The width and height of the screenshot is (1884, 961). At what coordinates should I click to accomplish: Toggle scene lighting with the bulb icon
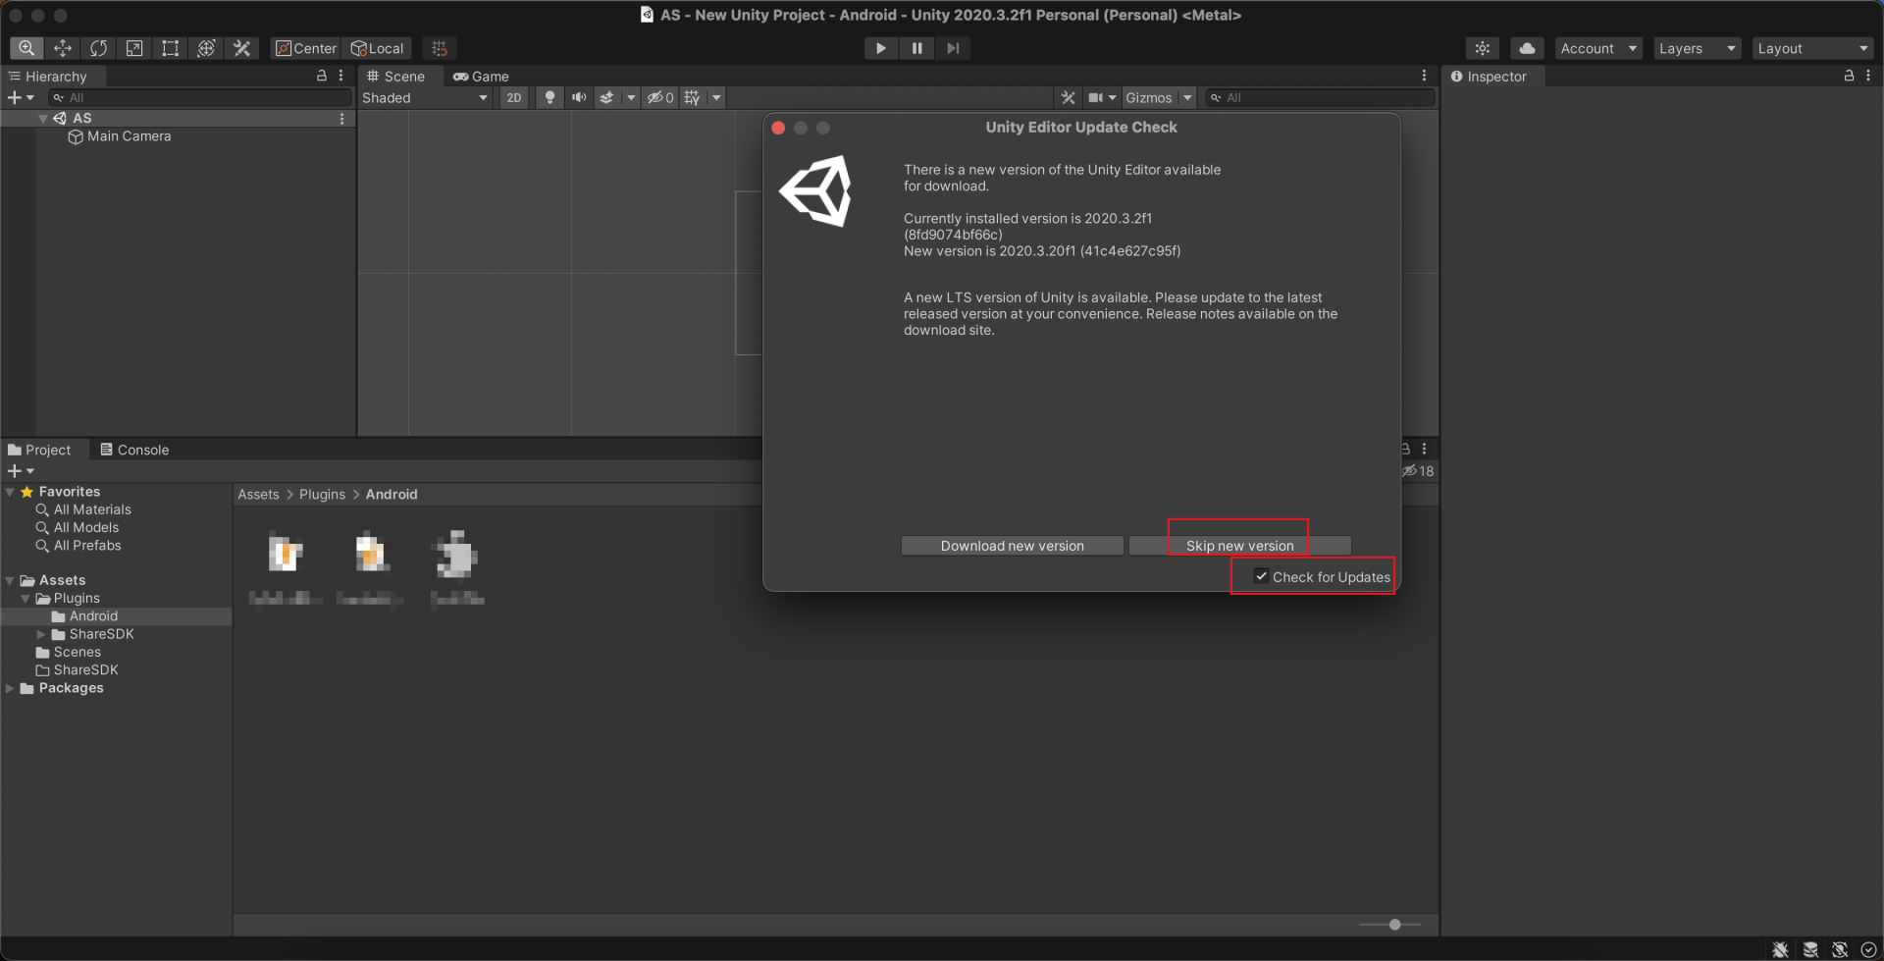tap(549, 97)
